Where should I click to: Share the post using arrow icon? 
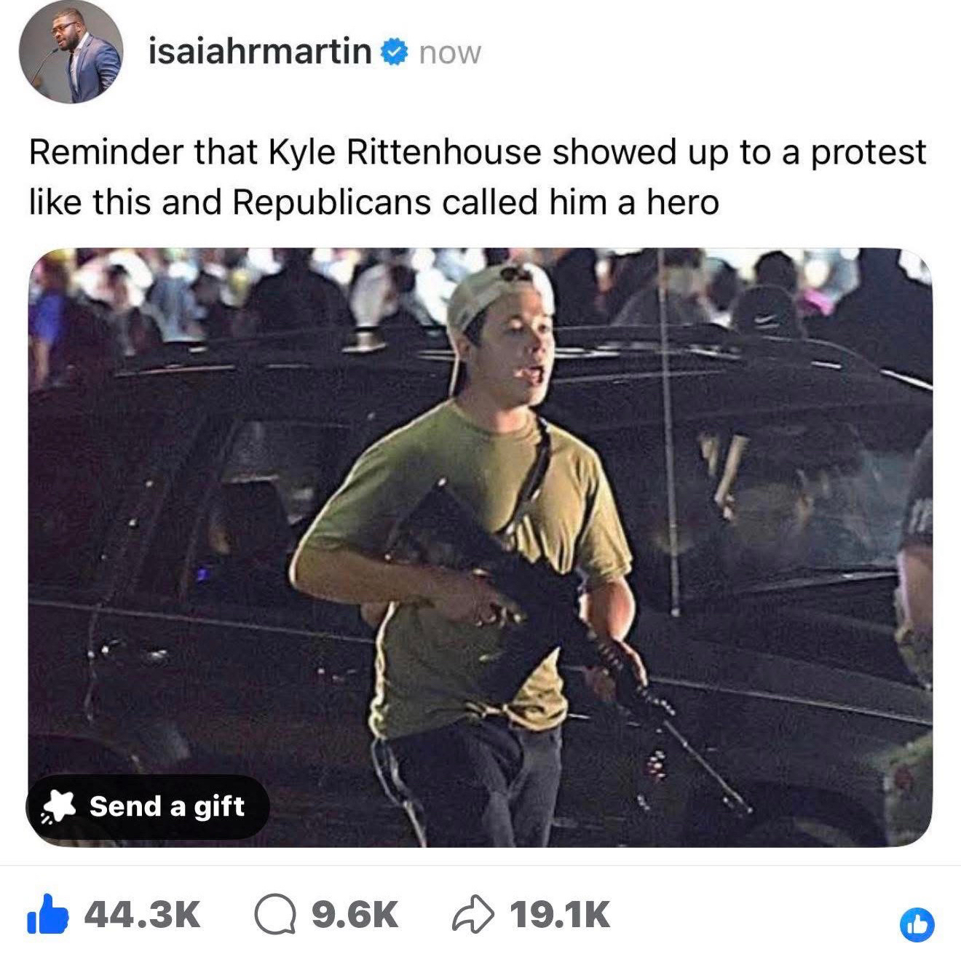474,916
